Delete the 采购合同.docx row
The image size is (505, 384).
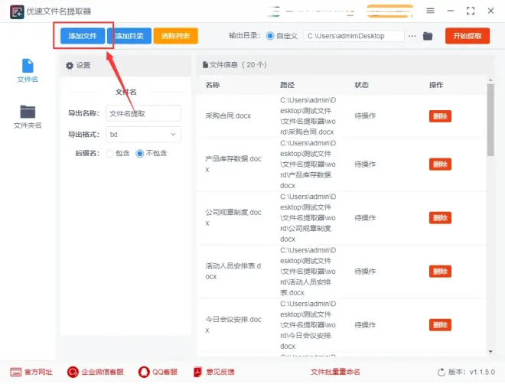440,116
